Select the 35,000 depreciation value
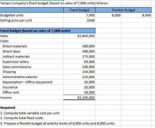Image resolution: width=155 pixels, height=128 pixels. (80, 82)
